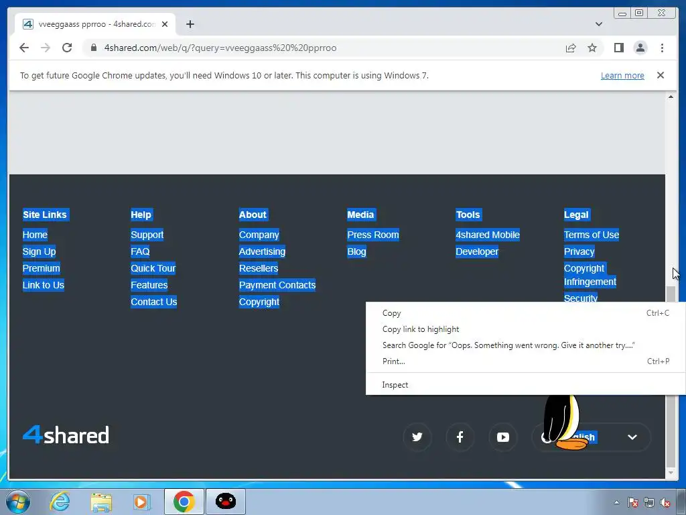Open the Blog link under Media
The width and height of the screenshot is (686, 515).
pyautogui.click(x=356, y=251)
